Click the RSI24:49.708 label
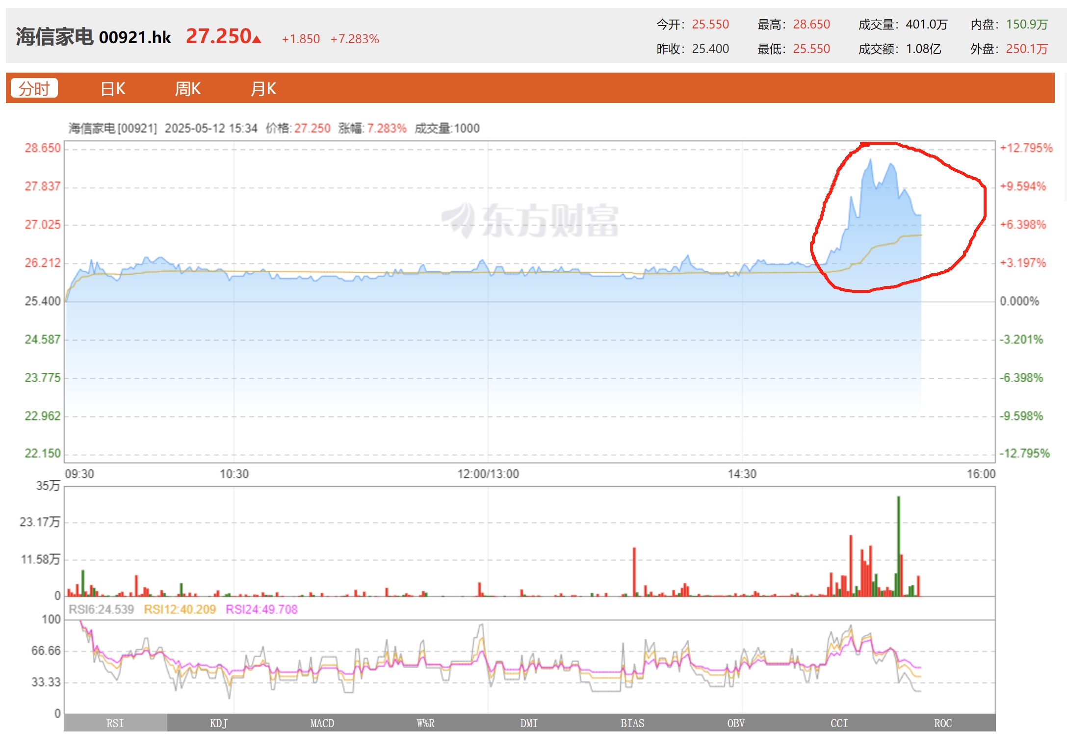 (261, 609)
